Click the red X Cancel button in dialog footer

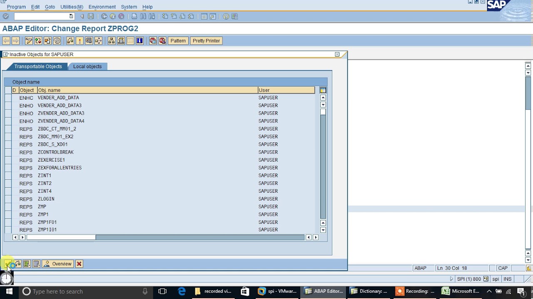79,264
